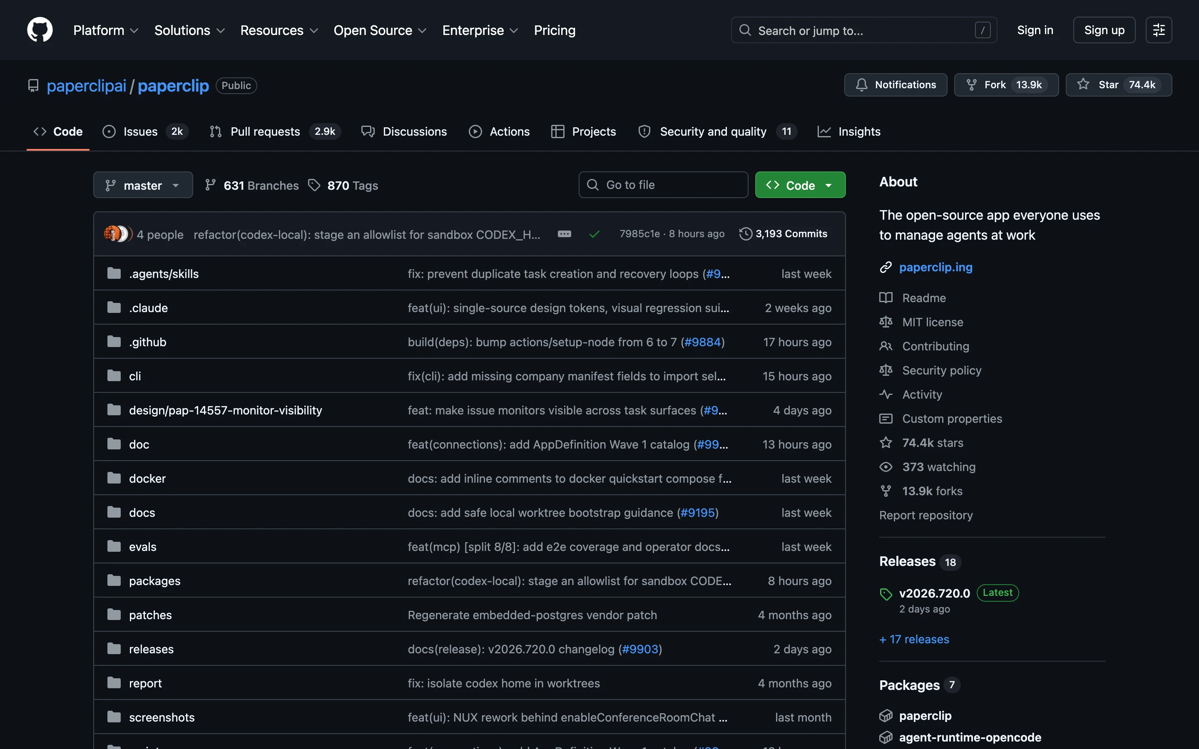1199x749 pixels.
Task: Open the paperclip.ing website link
Action: coord(935,268)
